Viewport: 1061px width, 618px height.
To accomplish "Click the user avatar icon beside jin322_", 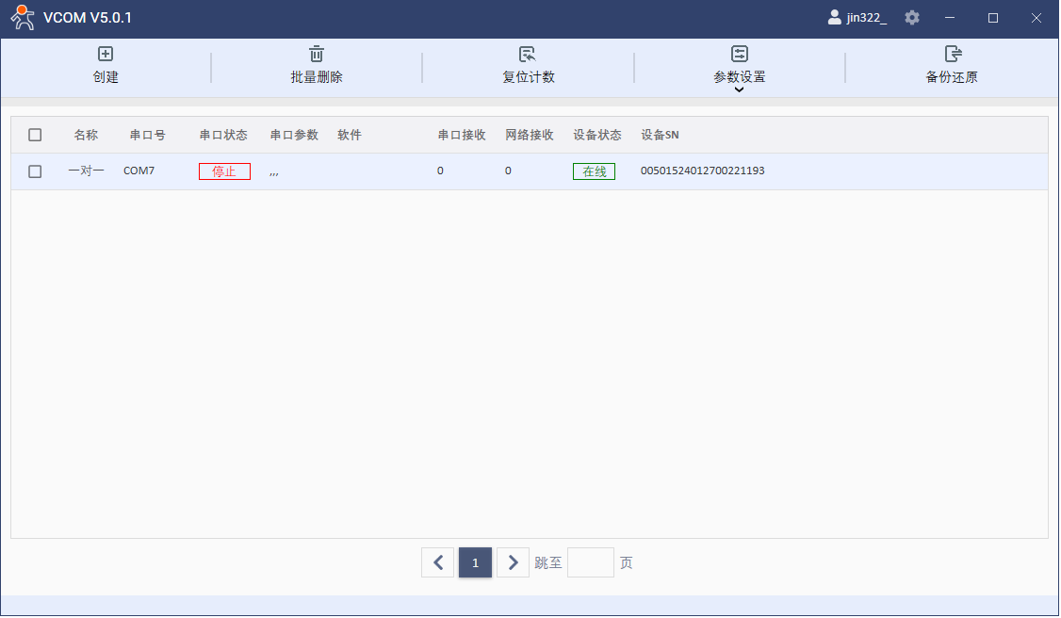I will pyautogui.click(x=834, y=18).
